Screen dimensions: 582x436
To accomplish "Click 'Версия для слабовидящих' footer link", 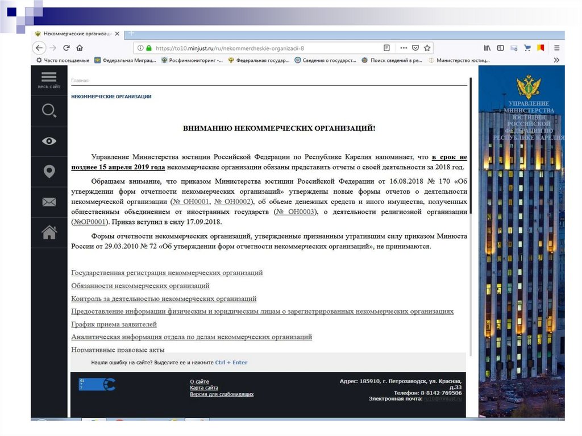I will pos(222,395).
